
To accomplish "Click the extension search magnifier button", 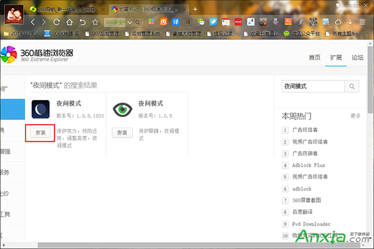I will click(352, 87).
